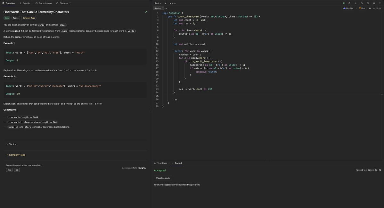Screen dimensions: 384x208
Task: Open the Test Case tab
Action: click(161, 163)
